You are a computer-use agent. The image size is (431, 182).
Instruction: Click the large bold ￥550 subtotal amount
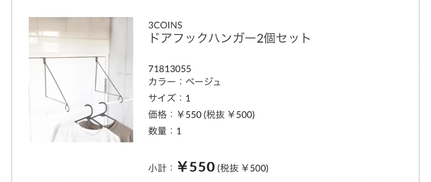[196, 167]
